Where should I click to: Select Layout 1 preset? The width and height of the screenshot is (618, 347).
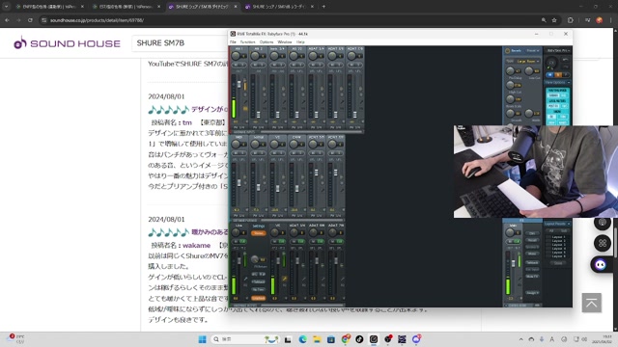558,237
